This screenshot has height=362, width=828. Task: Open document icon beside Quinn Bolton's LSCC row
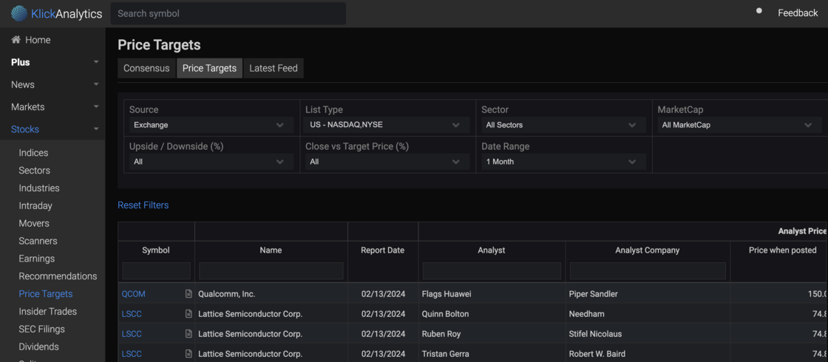189,314
